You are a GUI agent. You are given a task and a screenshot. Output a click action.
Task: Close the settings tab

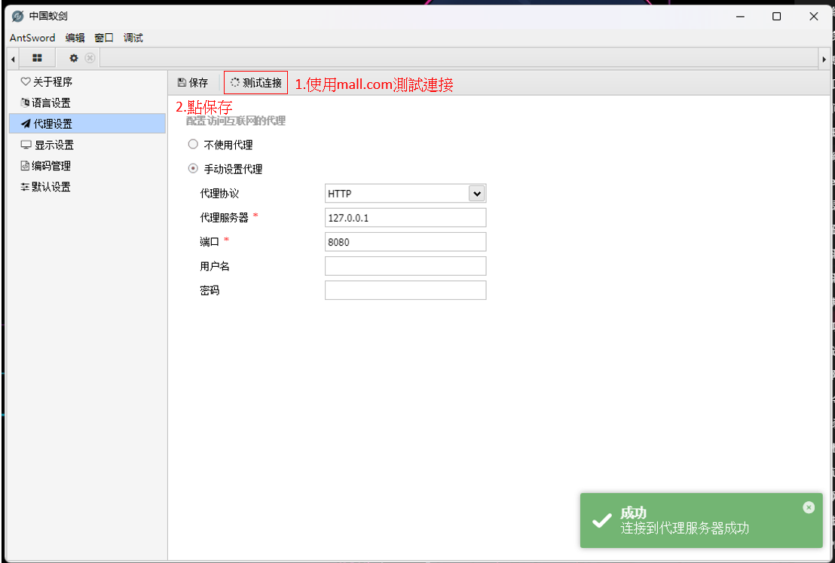(x=90, y=58)
